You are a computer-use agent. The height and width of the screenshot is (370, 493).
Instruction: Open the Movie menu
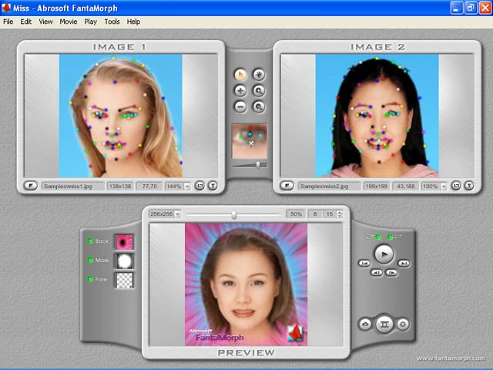pos(69,22)
